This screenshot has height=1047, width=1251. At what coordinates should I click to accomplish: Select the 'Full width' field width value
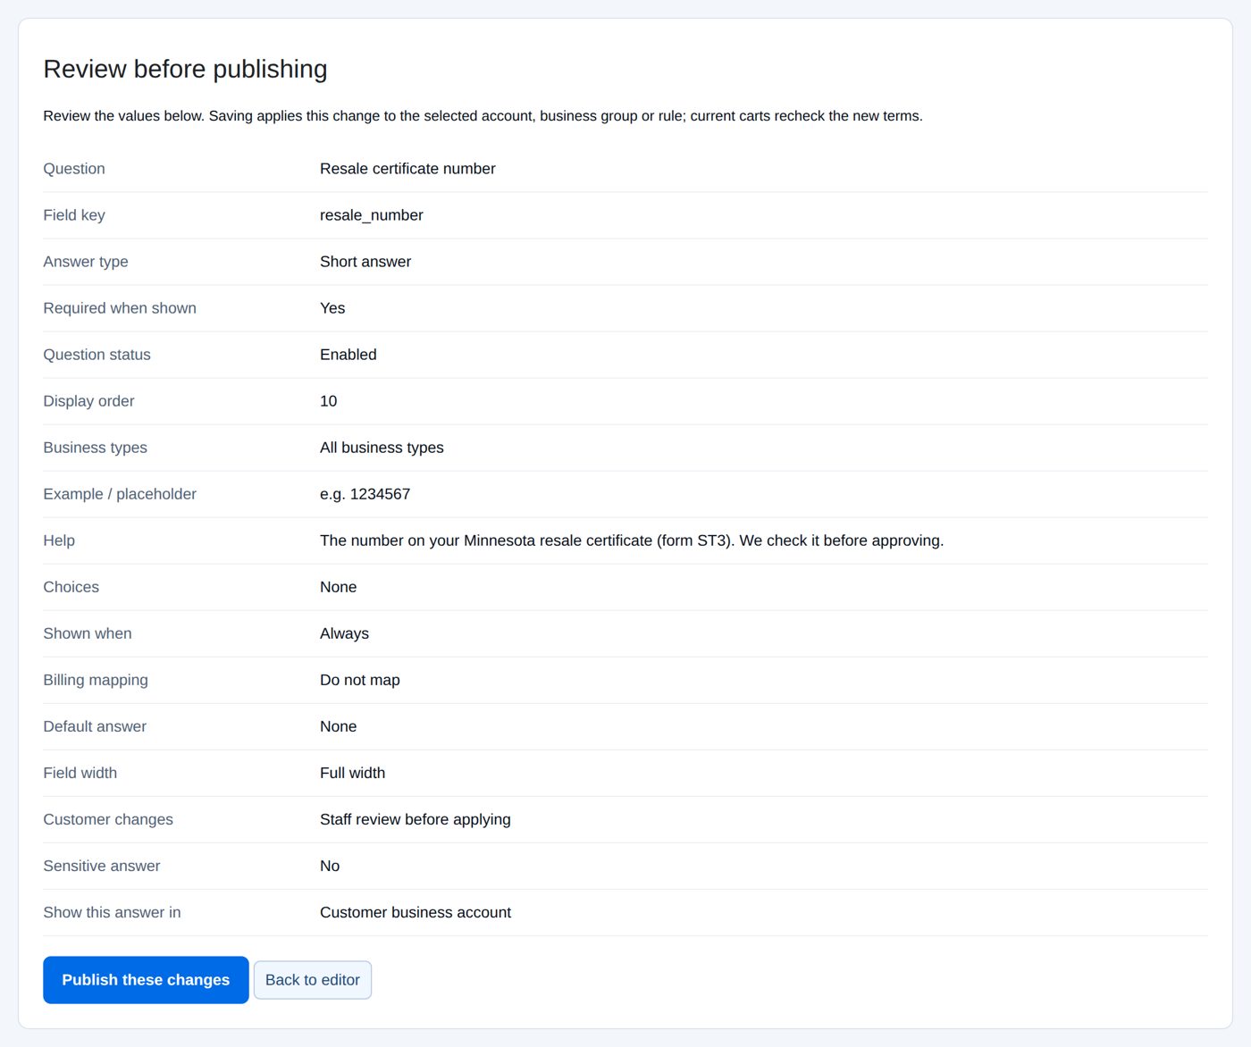coord(353,773)
